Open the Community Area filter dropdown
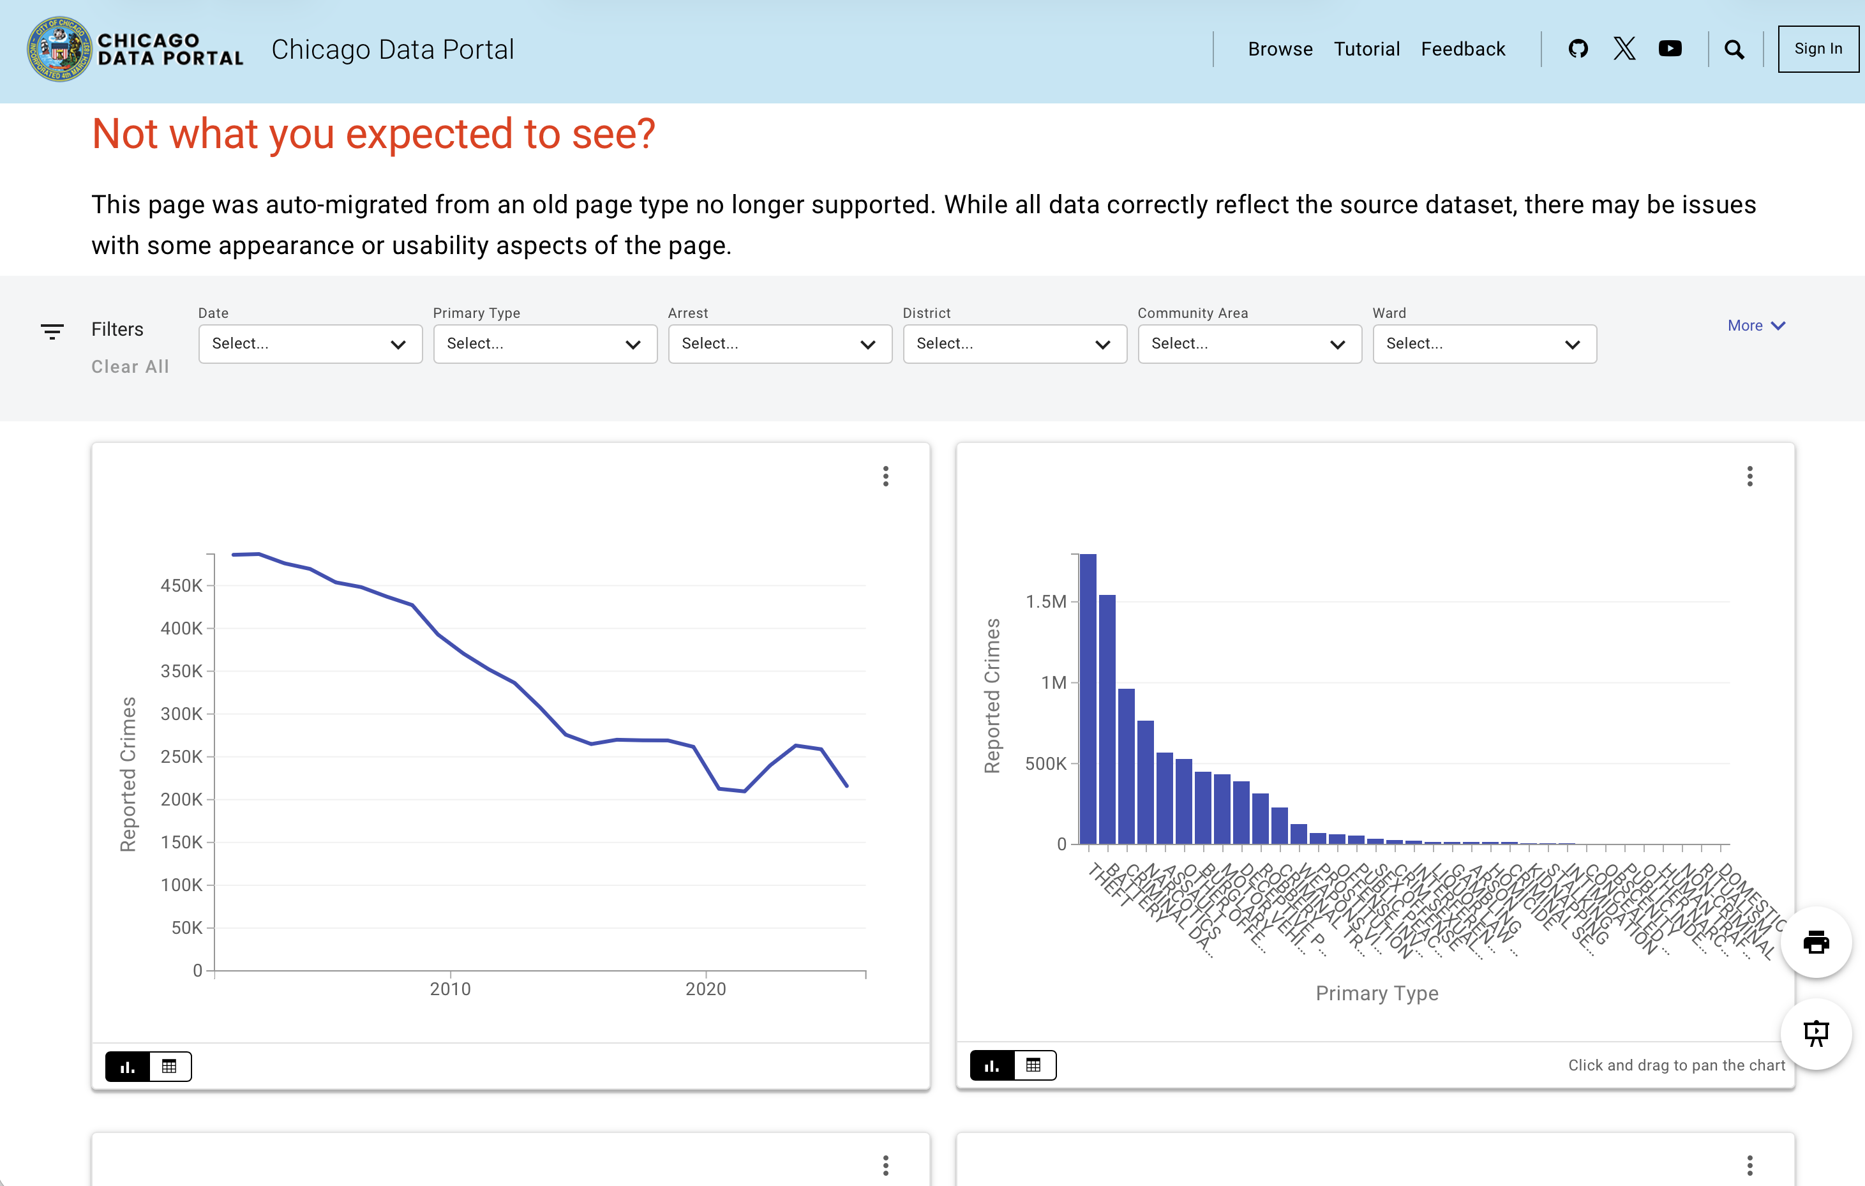 point(1248,343)
